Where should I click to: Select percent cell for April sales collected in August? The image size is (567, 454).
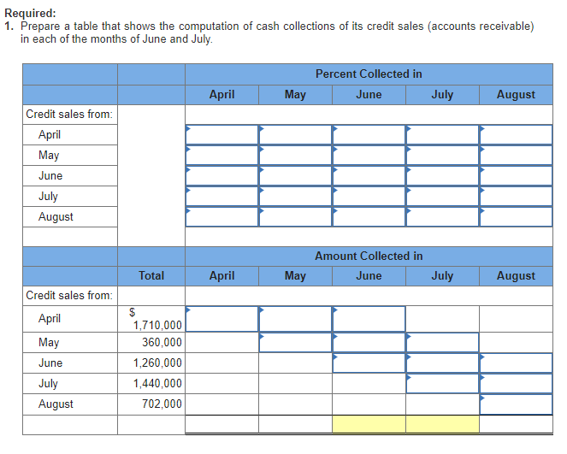tap(516, 135)
